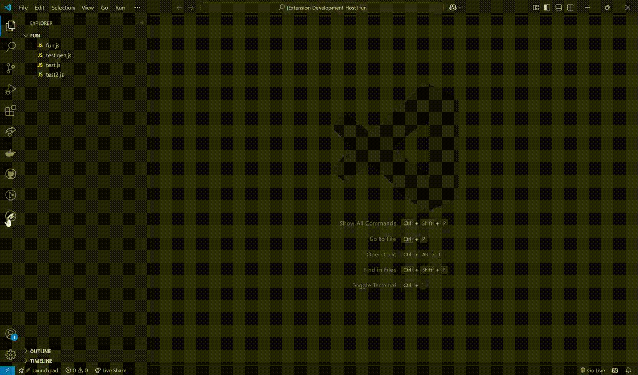Click Go to File label
The height and width of the screenshot is (375, 638).
pos(383,239)
